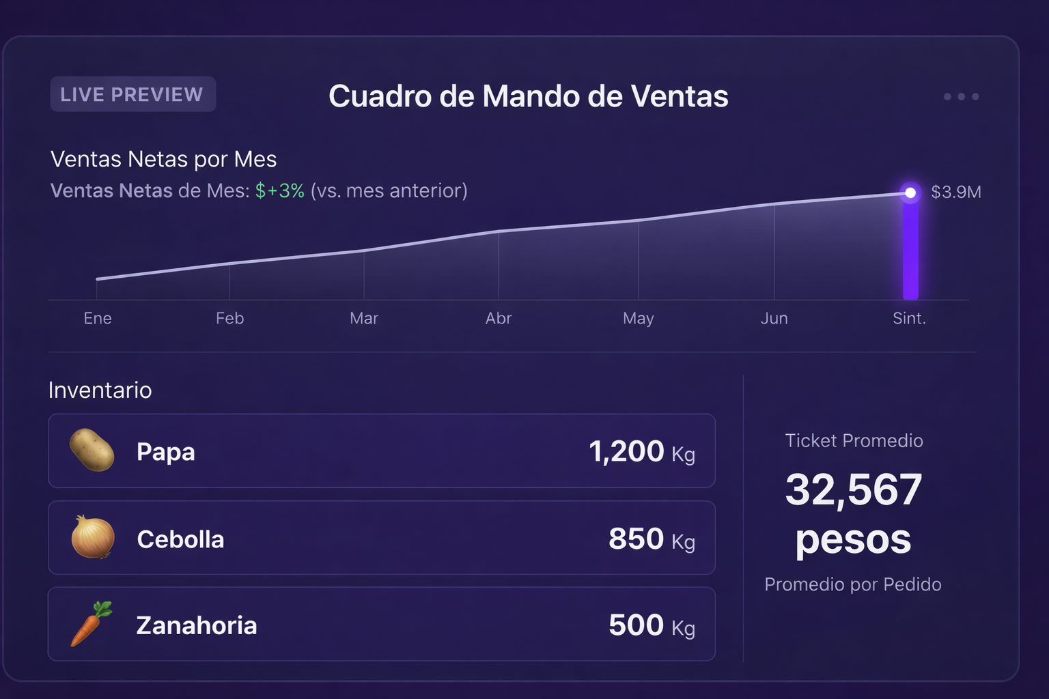Select the Ene month label
Image resolution: width=1049 pixels, height=699 pixels.
(98, 318)
